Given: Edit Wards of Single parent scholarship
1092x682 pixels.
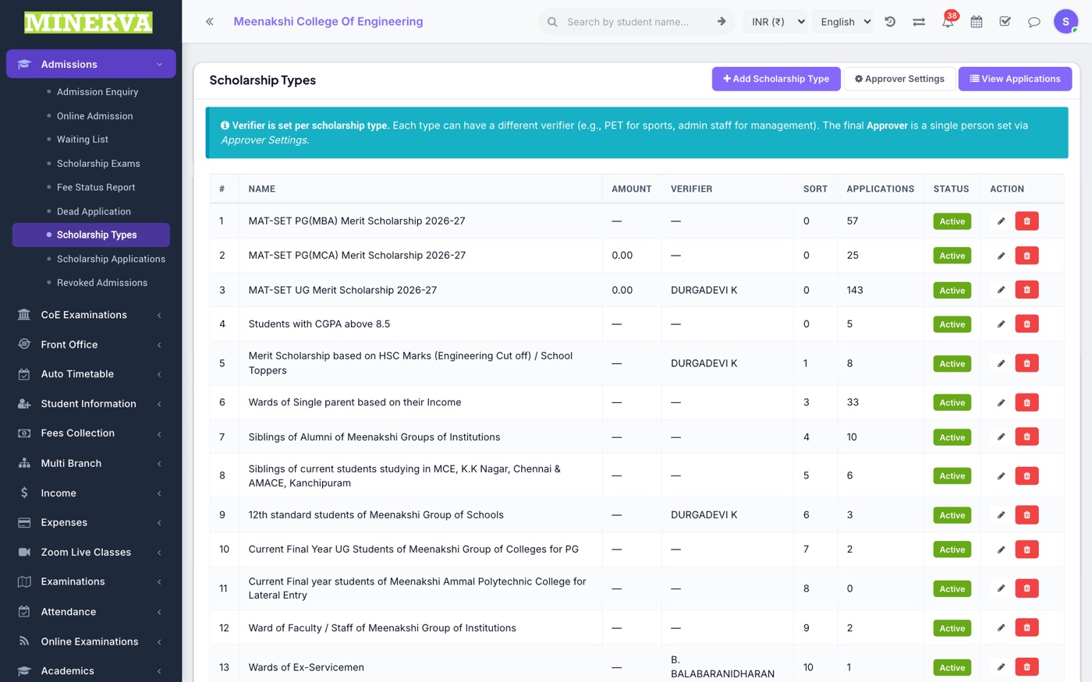Looking at the screenshot, I should tap(1001, 403).
